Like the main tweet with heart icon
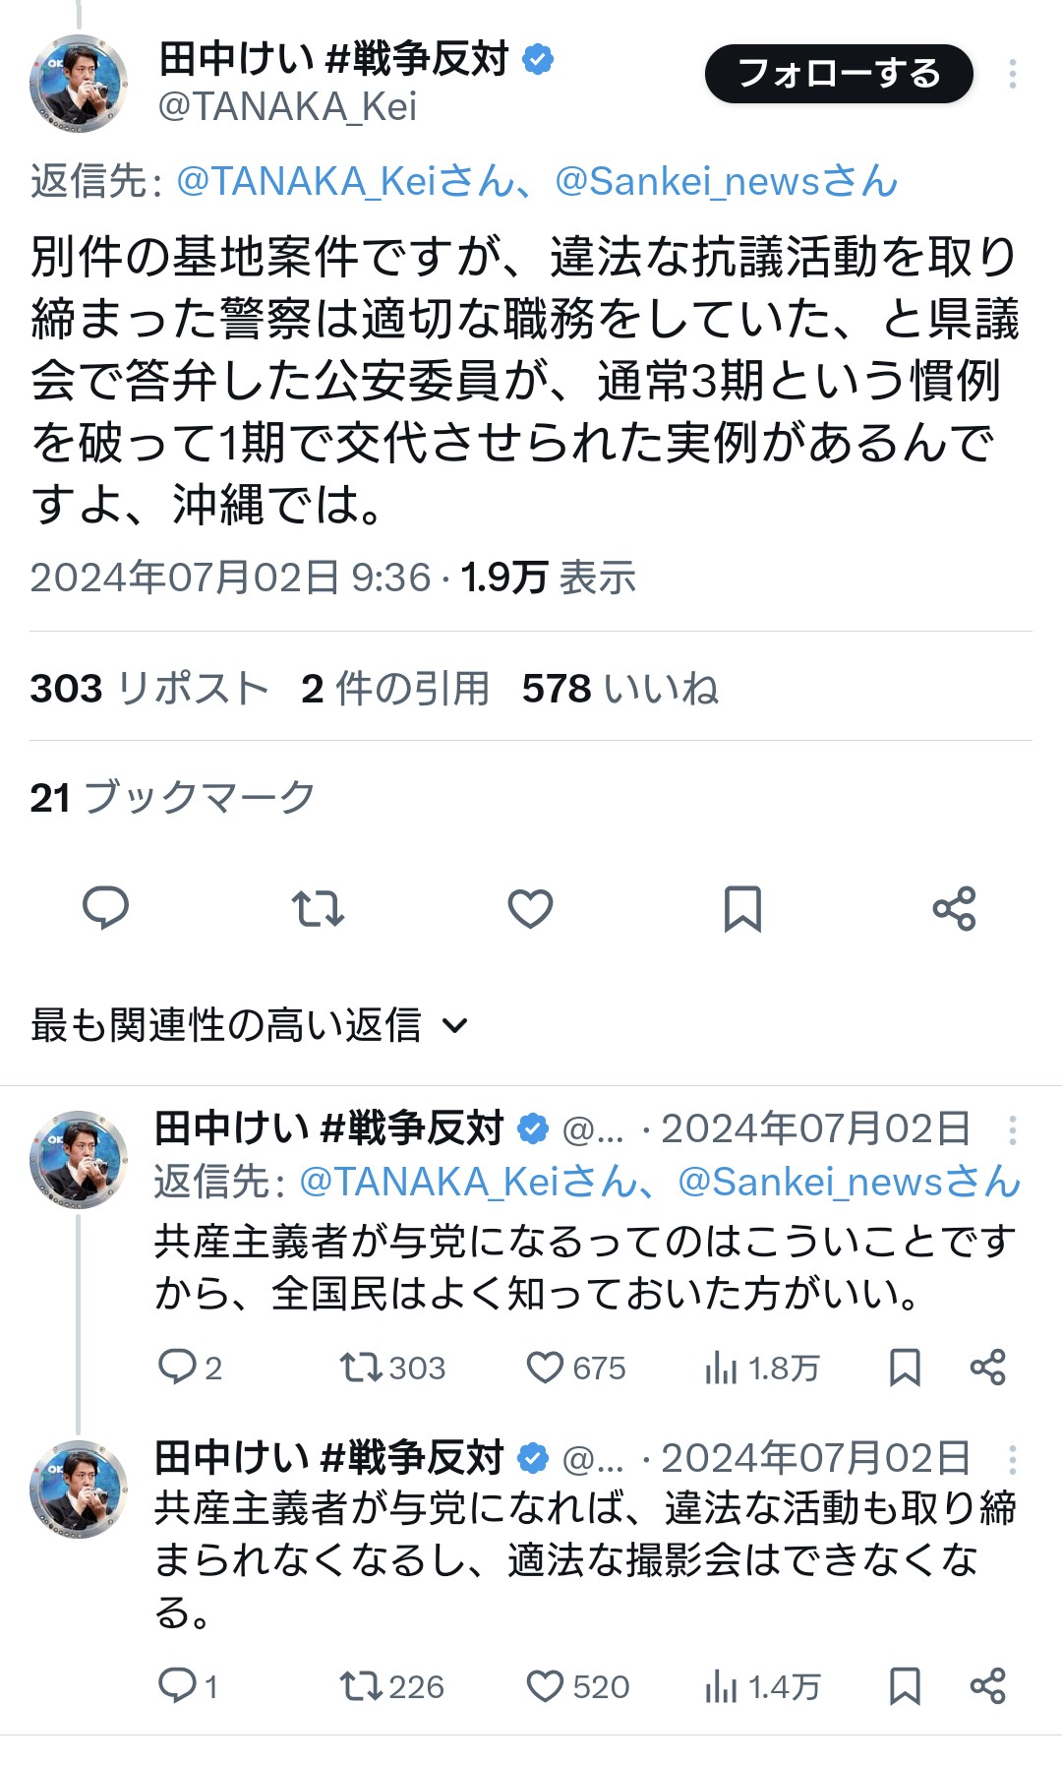This screenshot has height=1765, width=1062. [530, 908]
